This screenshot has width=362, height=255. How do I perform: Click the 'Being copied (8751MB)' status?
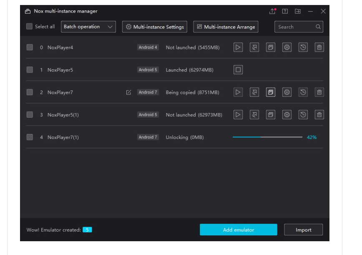coord(193,92)
